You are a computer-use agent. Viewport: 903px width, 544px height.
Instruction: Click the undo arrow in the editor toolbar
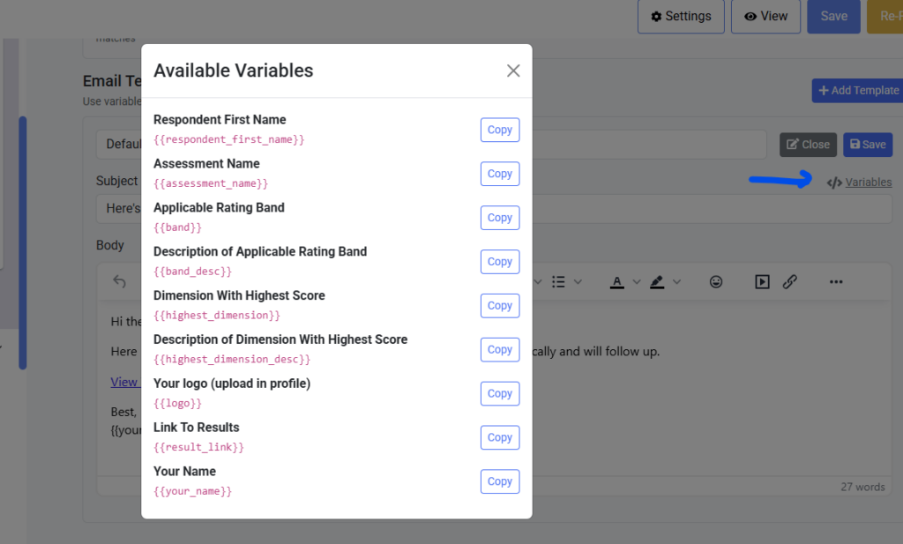(117, 279)
